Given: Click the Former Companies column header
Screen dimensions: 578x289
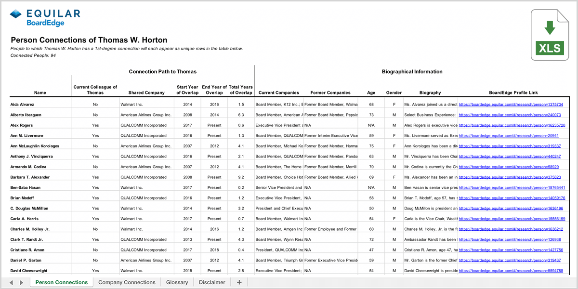Looking at the screenshot, I should coord(330,92).
